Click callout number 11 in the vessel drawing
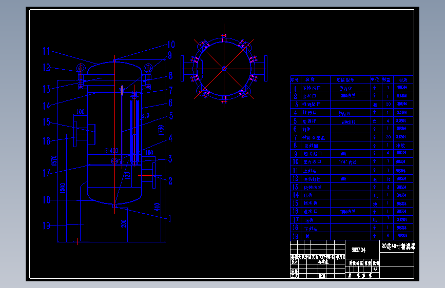Screen dimensions: 445x288 (46, 51)
